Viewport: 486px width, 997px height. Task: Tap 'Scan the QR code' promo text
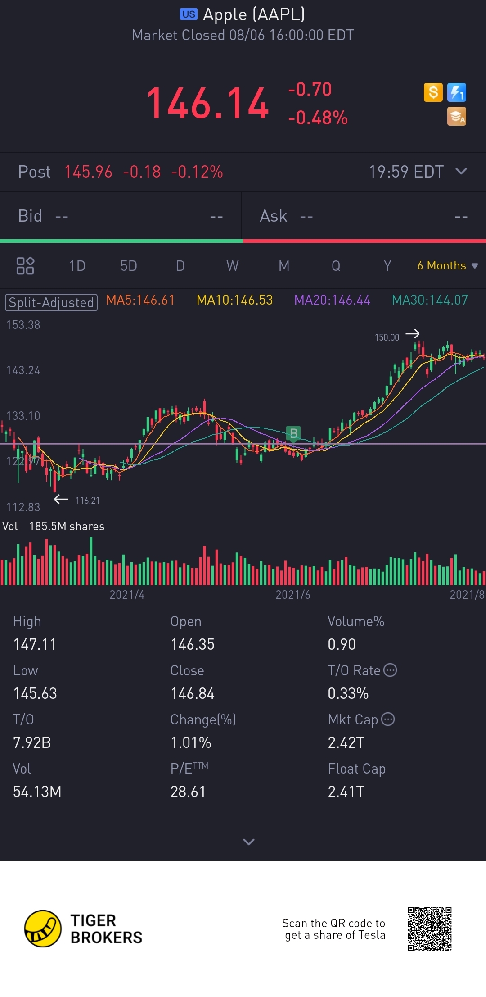pos(334,929)
